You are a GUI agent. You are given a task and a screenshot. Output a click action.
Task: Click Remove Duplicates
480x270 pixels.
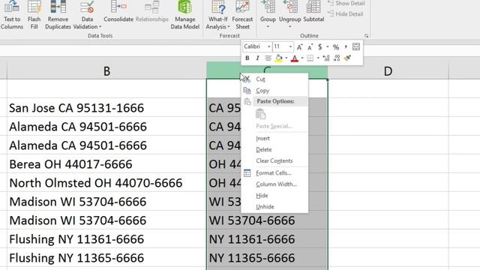click(58, 15)
